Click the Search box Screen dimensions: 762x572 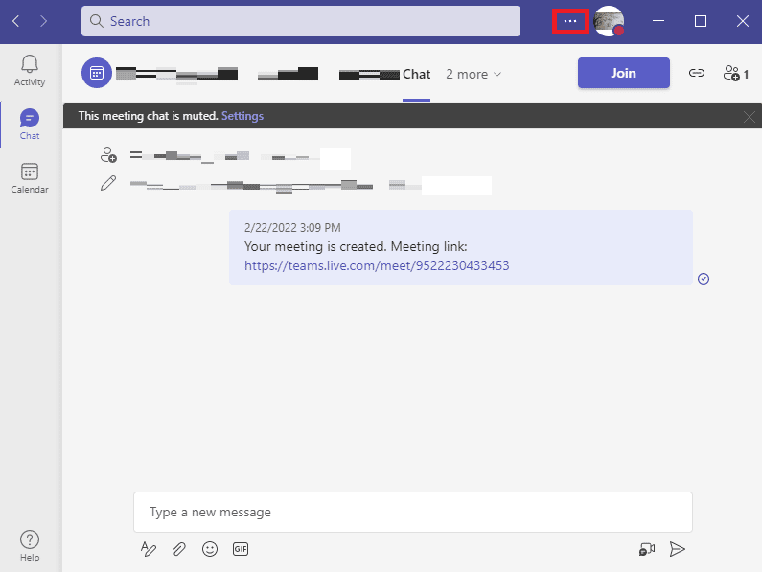(301, 21)
